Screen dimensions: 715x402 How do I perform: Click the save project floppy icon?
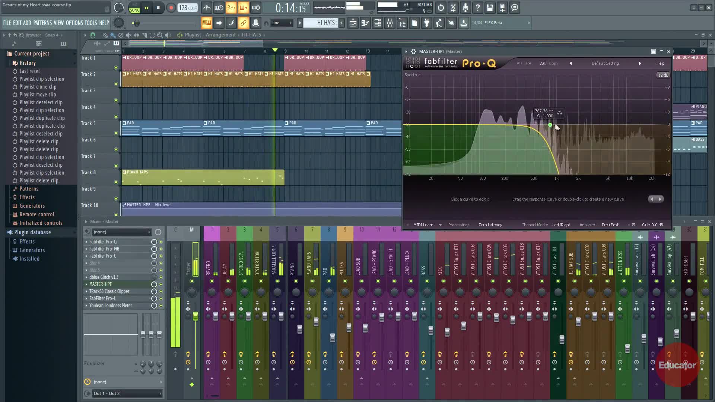click(x=490, y=7)
